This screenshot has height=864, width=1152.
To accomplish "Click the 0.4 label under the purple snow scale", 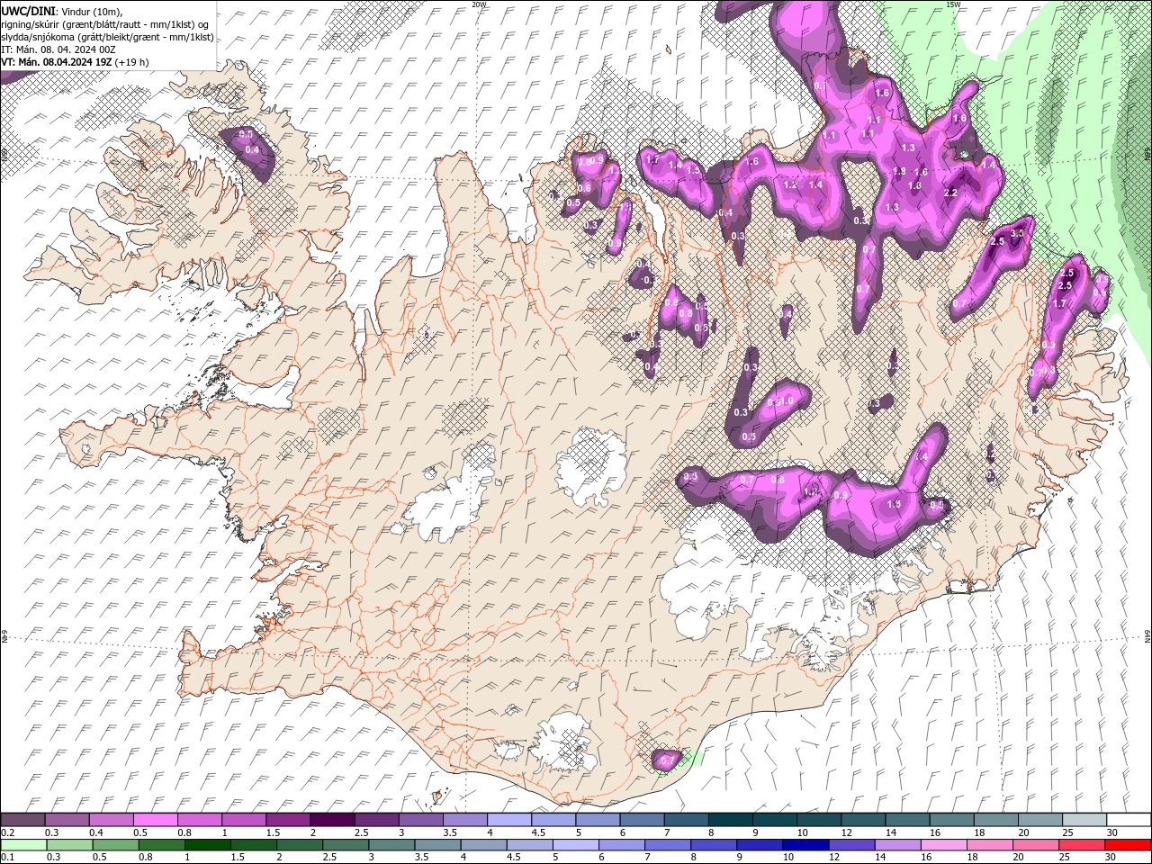I will [95, 832].
